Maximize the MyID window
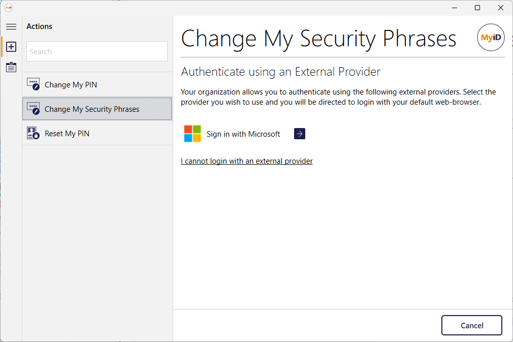Viewport: 513px width, 342px height. click(x=477, y=8)
